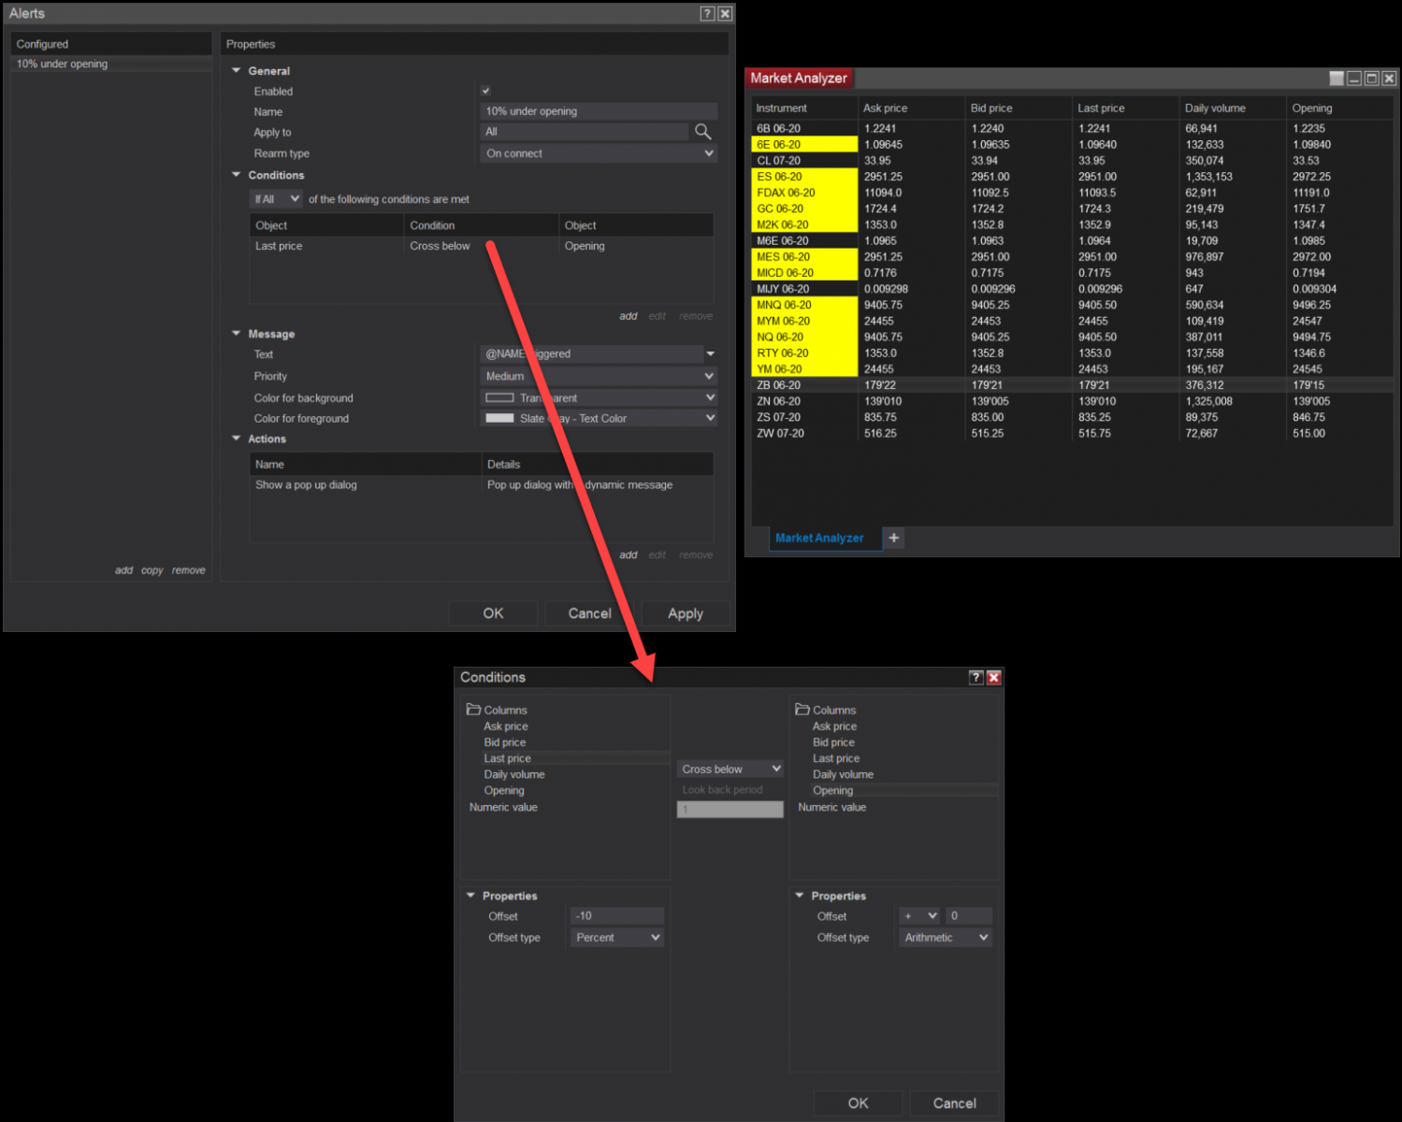This screenshot has height=1122, width=1402.
Task: Click Cancel in the Conditions dialog
Action: point(954,1103)
